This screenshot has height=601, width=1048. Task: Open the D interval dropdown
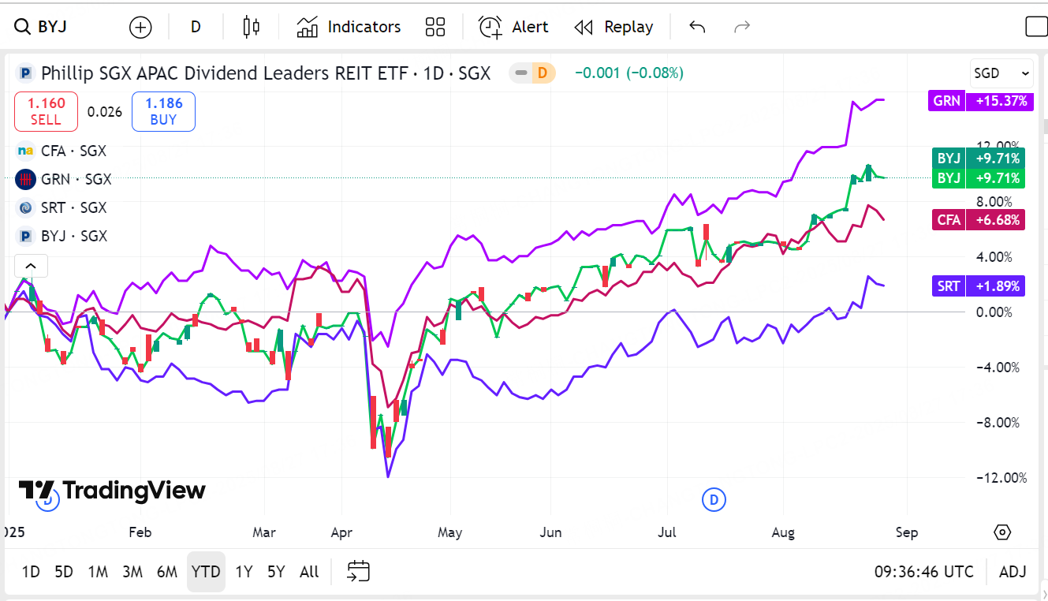pyautogui.click(x=196, y=27)
